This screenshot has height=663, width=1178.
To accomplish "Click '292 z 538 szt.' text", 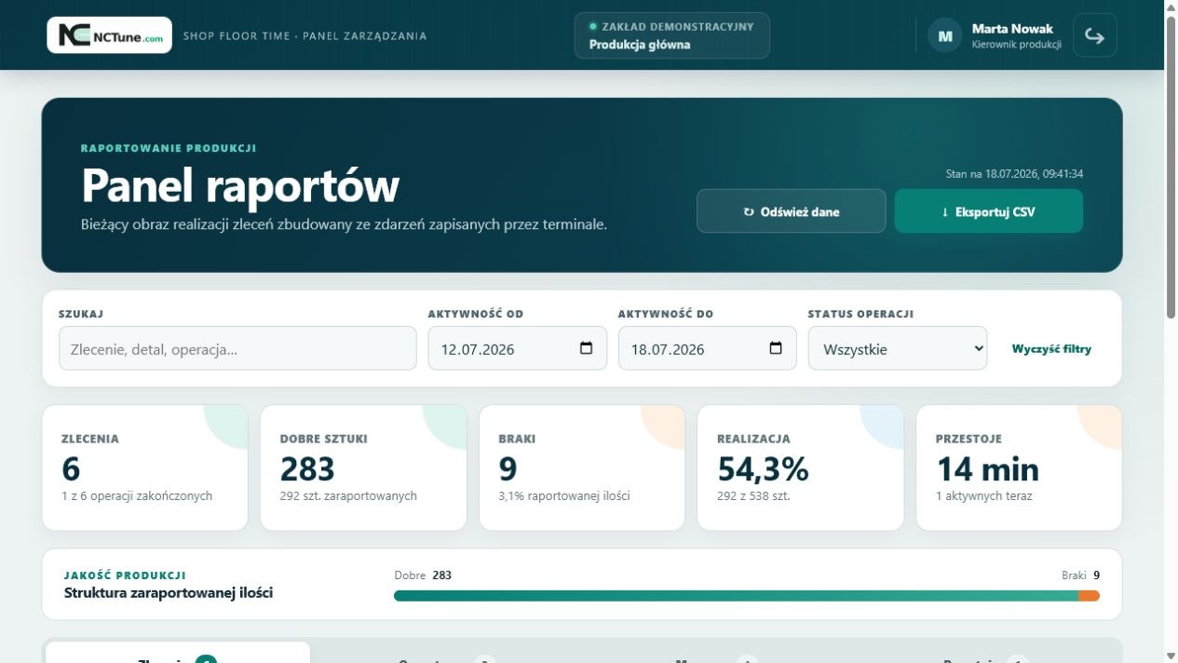I will [753, 496].
